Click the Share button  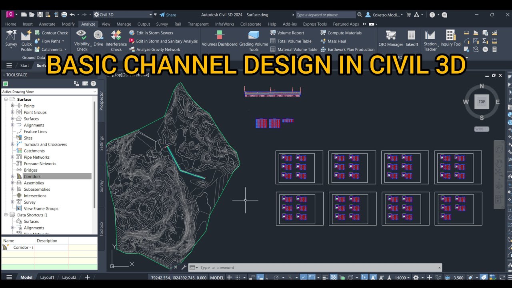click(168, 15)
